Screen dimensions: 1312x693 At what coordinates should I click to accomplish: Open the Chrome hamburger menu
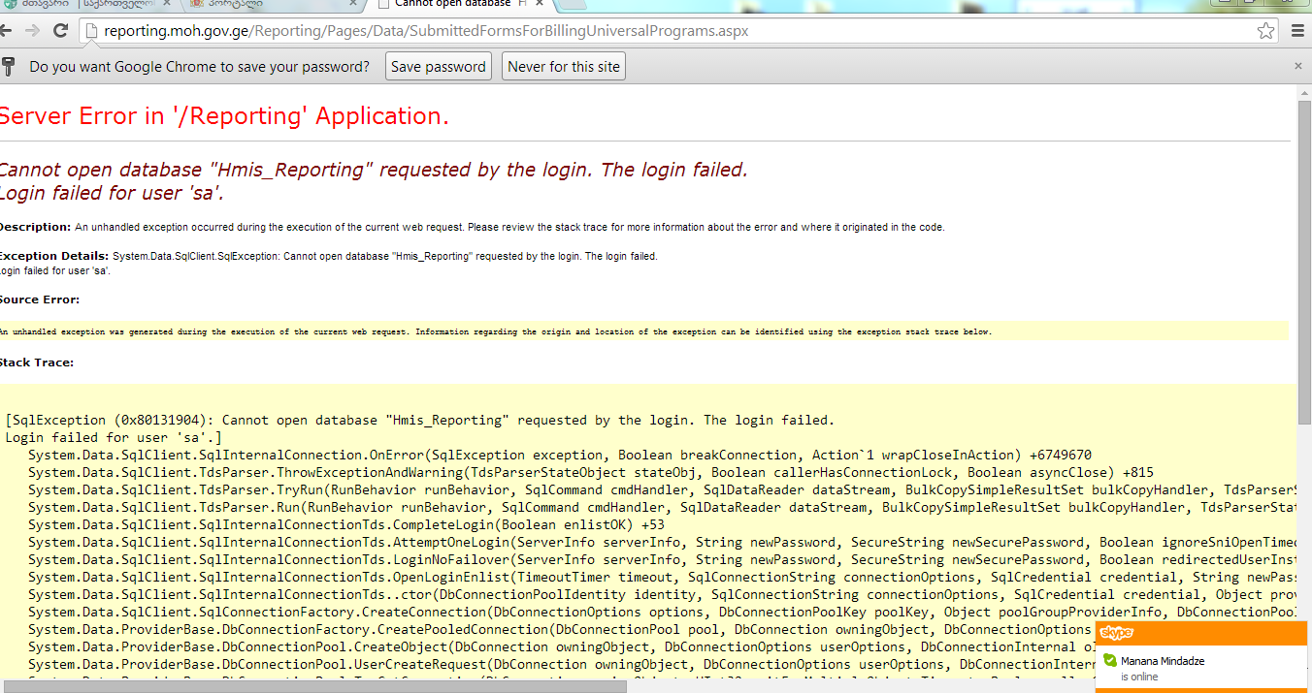[x=1297, y=31]
